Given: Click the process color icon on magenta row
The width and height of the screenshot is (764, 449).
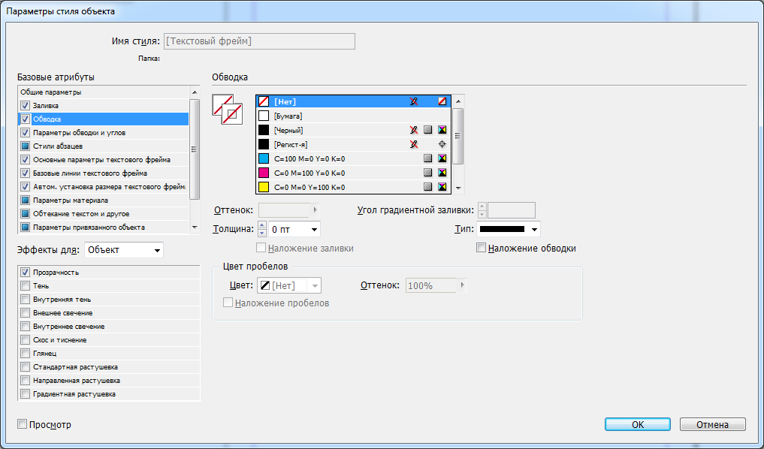Looking at the screenshot, I should tap(427, 173).
